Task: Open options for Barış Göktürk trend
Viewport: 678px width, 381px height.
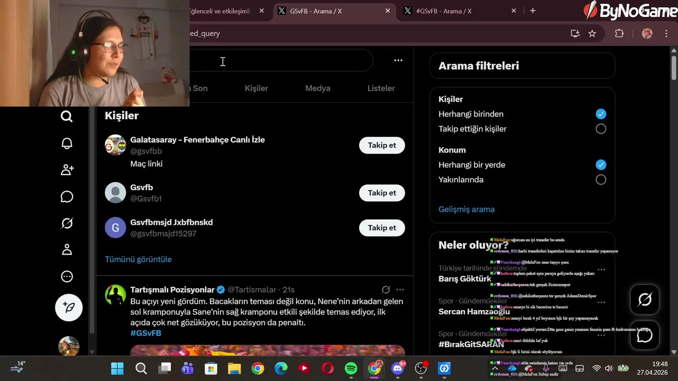Action: (601, 269)
